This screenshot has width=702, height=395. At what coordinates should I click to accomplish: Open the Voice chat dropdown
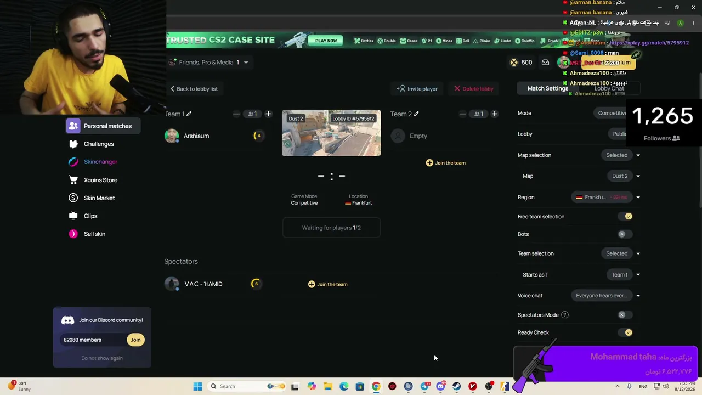coord(606,296)
